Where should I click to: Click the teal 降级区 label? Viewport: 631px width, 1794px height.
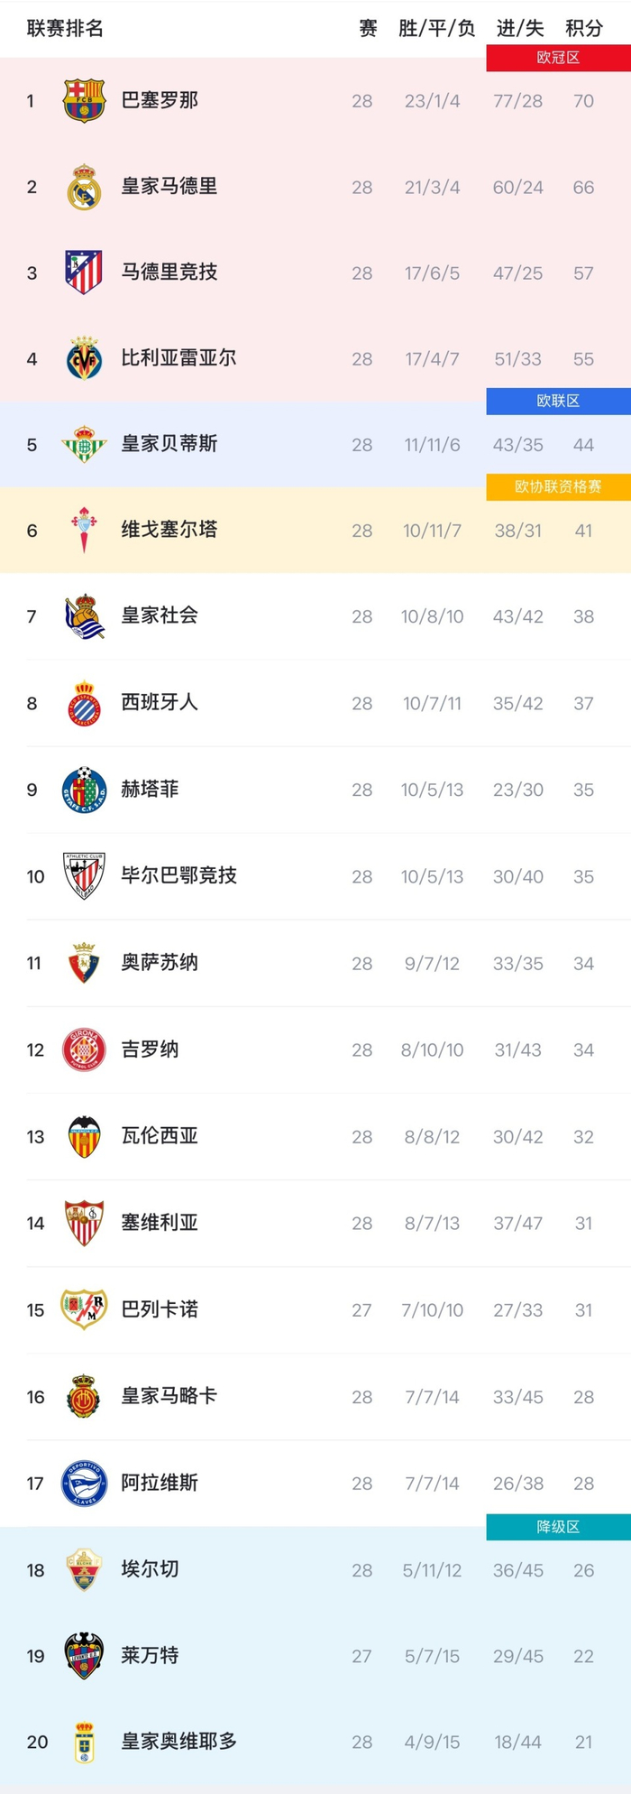click(558, 1527)
